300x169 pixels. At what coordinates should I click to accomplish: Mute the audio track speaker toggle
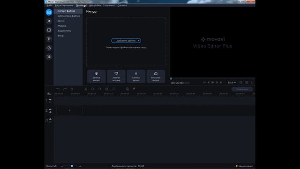click(50, 119)
